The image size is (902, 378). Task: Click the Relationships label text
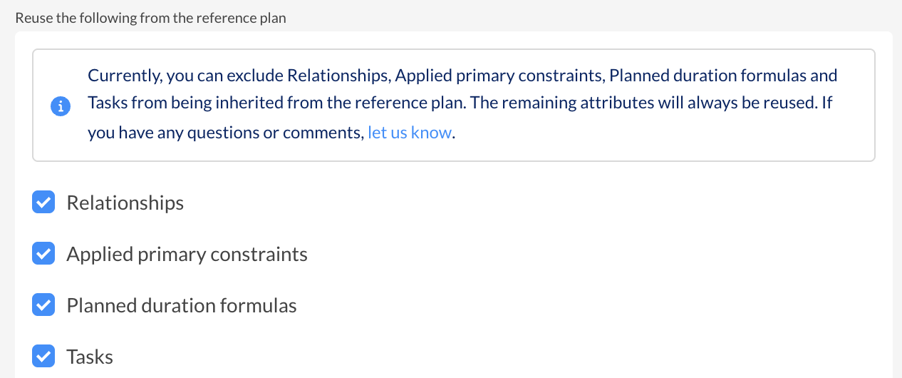pyautogui.click(x=125, y=203)
